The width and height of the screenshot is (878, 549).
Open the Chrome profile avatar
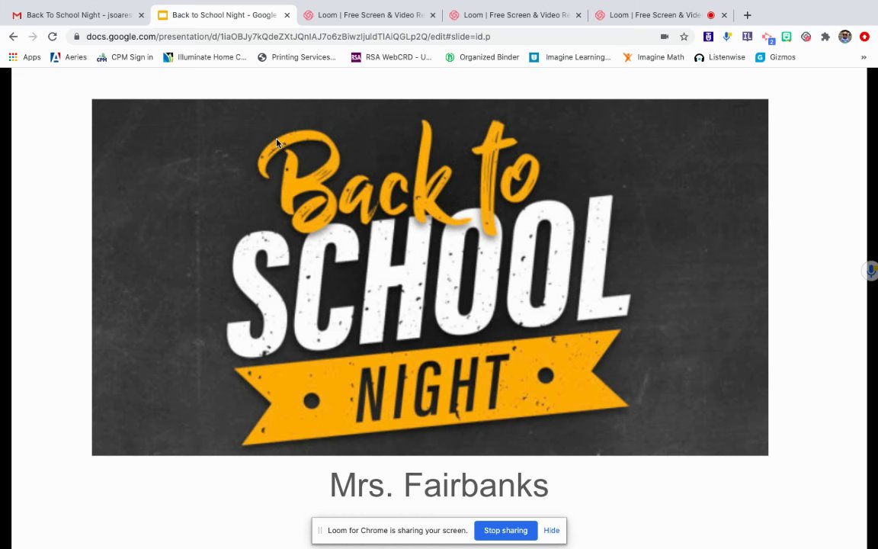[845, 37]
